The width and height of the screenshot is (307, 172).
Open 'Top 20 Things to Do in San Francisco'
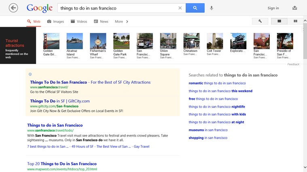tap(62, 164)
